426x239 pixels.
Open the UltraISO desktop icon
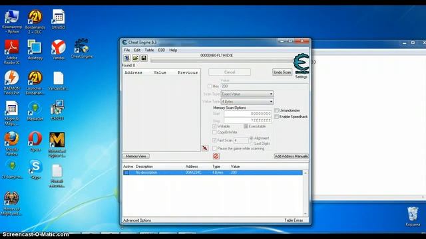tap(58, 19)
